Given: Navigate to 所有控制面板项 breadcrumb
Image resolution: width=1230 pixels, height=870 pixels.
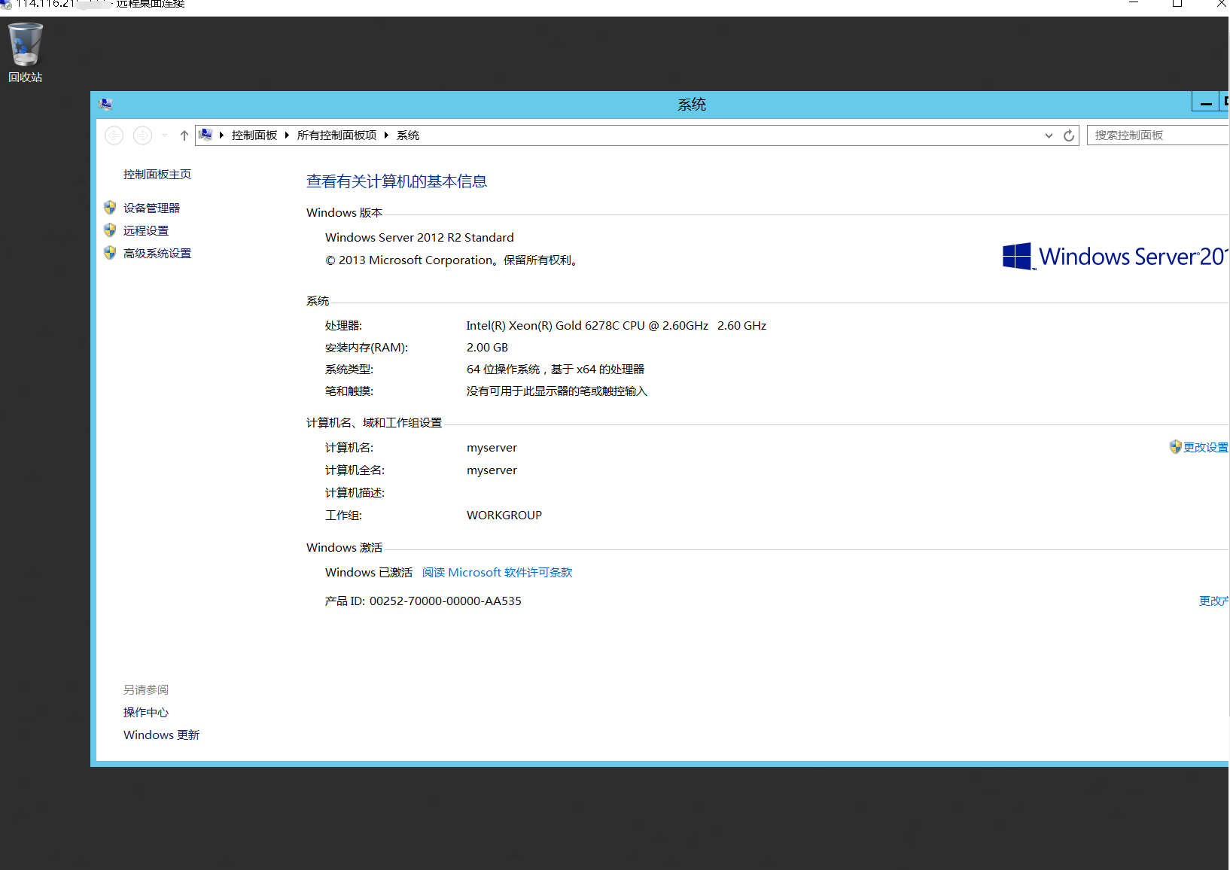Looking at the screenshot, I should click(336, 135).
